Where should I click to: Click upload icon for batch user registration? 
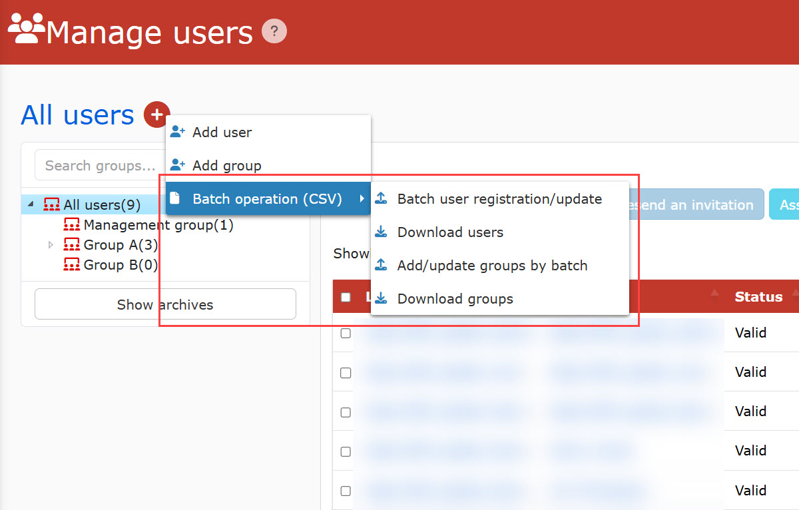coord(381,198)
